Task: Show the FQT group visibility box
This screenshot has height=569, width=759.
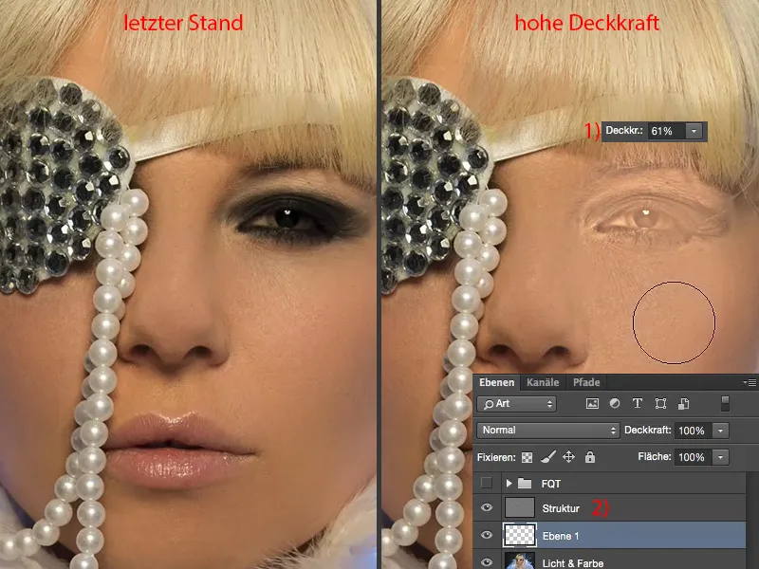Action: tap(487, 483)
